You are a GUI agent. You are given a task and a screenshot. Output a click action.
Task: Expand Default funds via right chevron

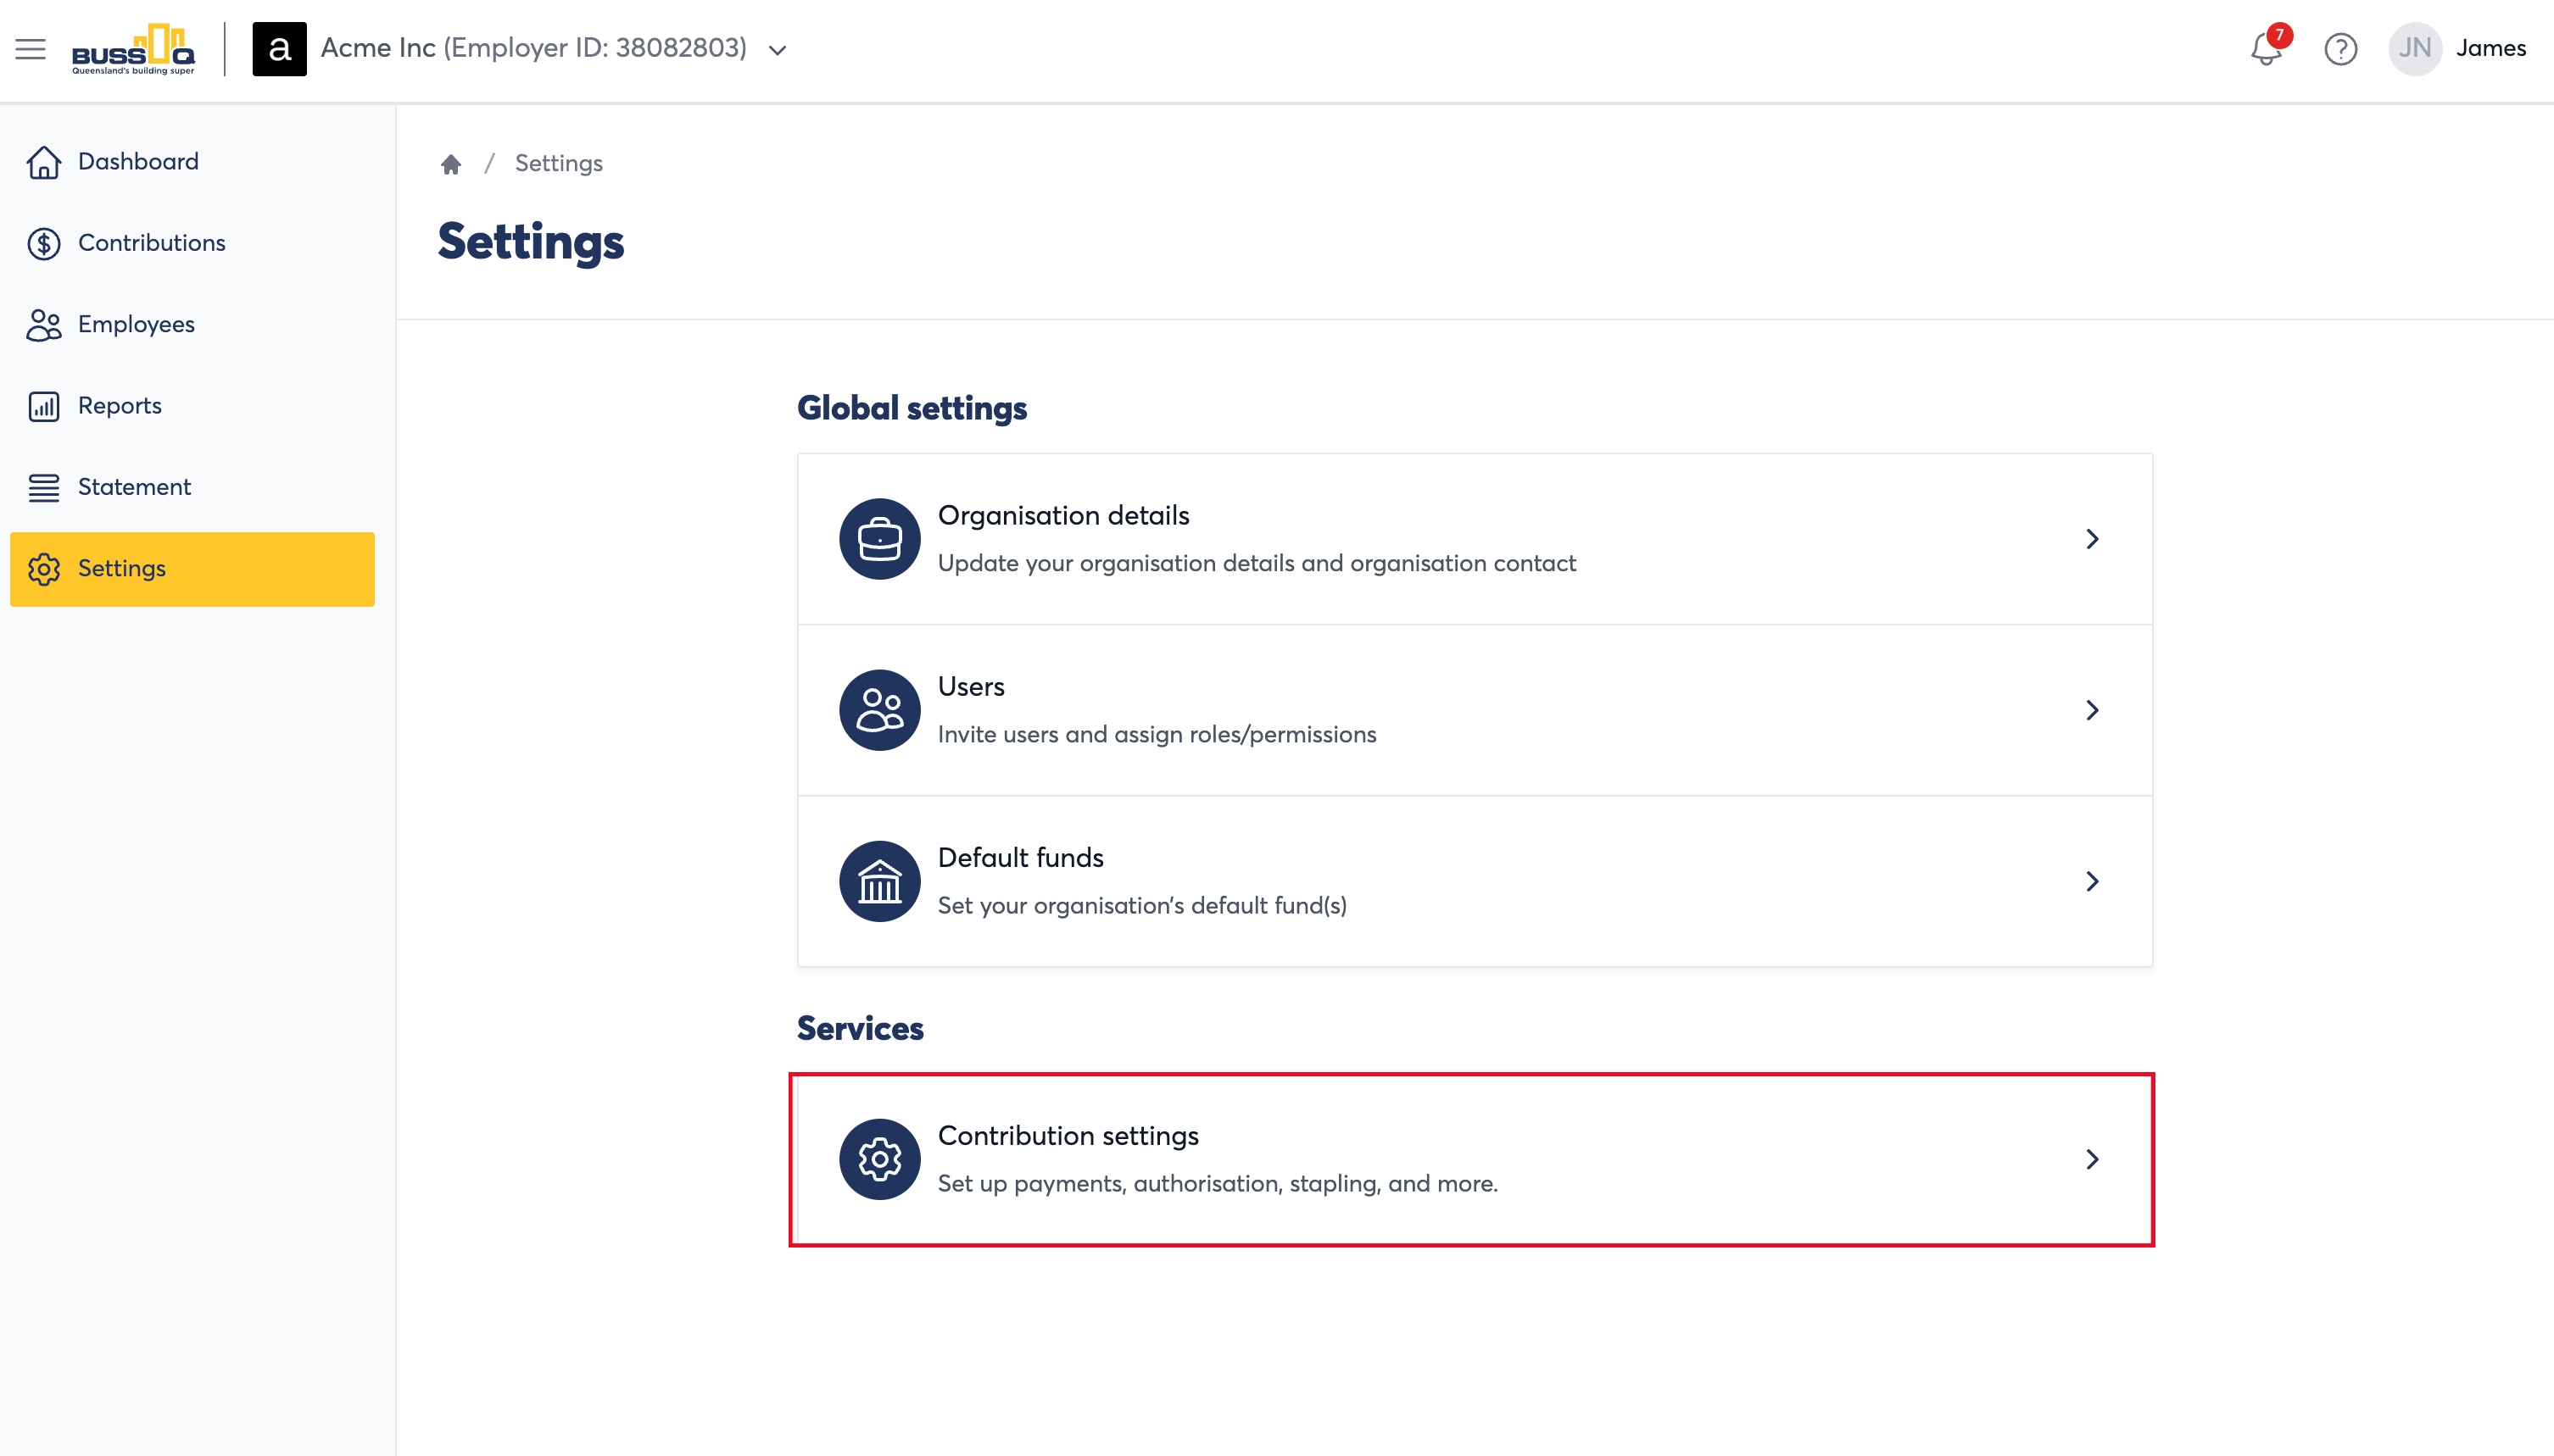point(2092,881)
